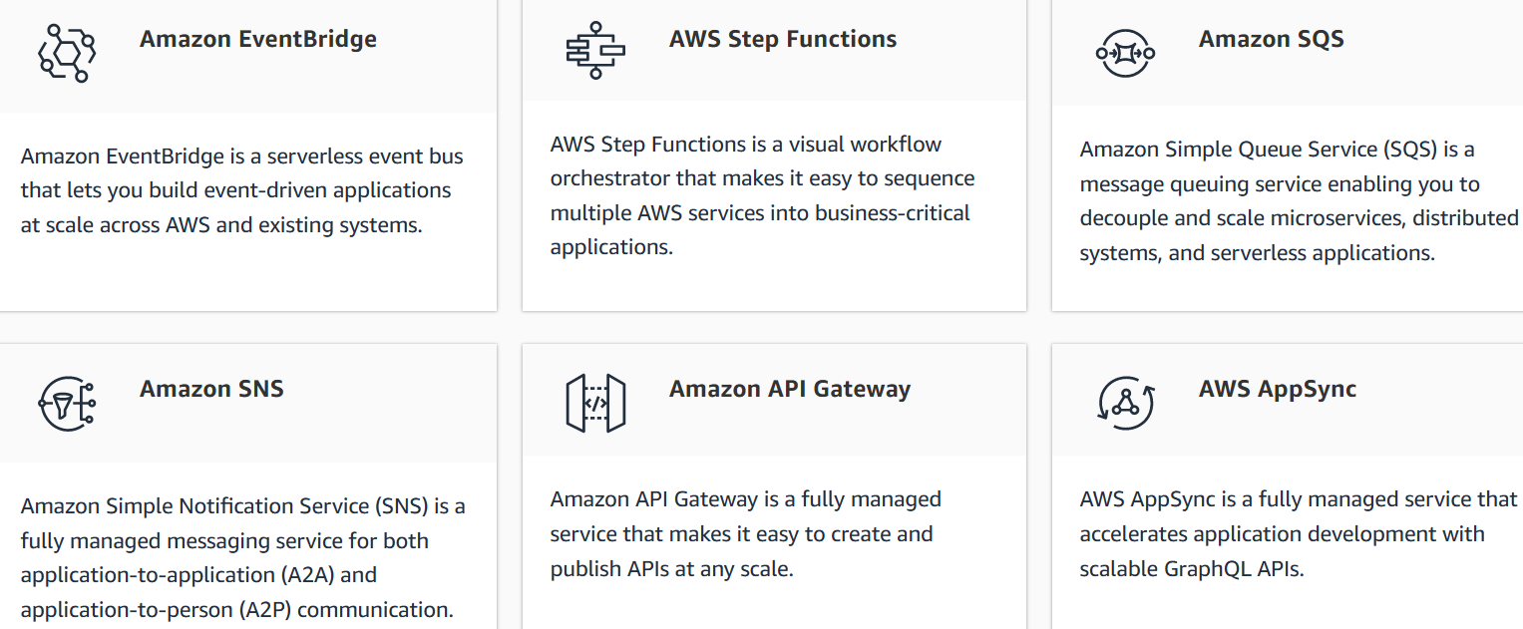
Task: Click the Step Functions visual workflow description
Action: 762,195
